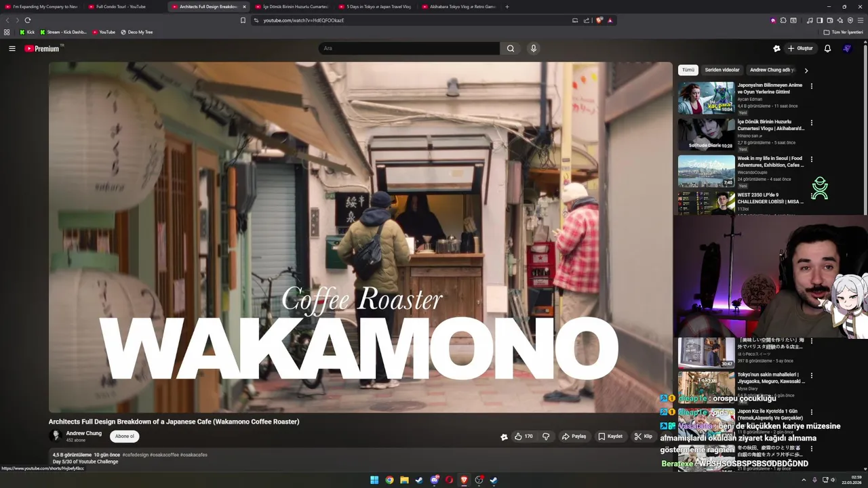Open the bookmarks bar apps grid icon
Viewport: 868px width, 488px height.
[x=7, y=32]
